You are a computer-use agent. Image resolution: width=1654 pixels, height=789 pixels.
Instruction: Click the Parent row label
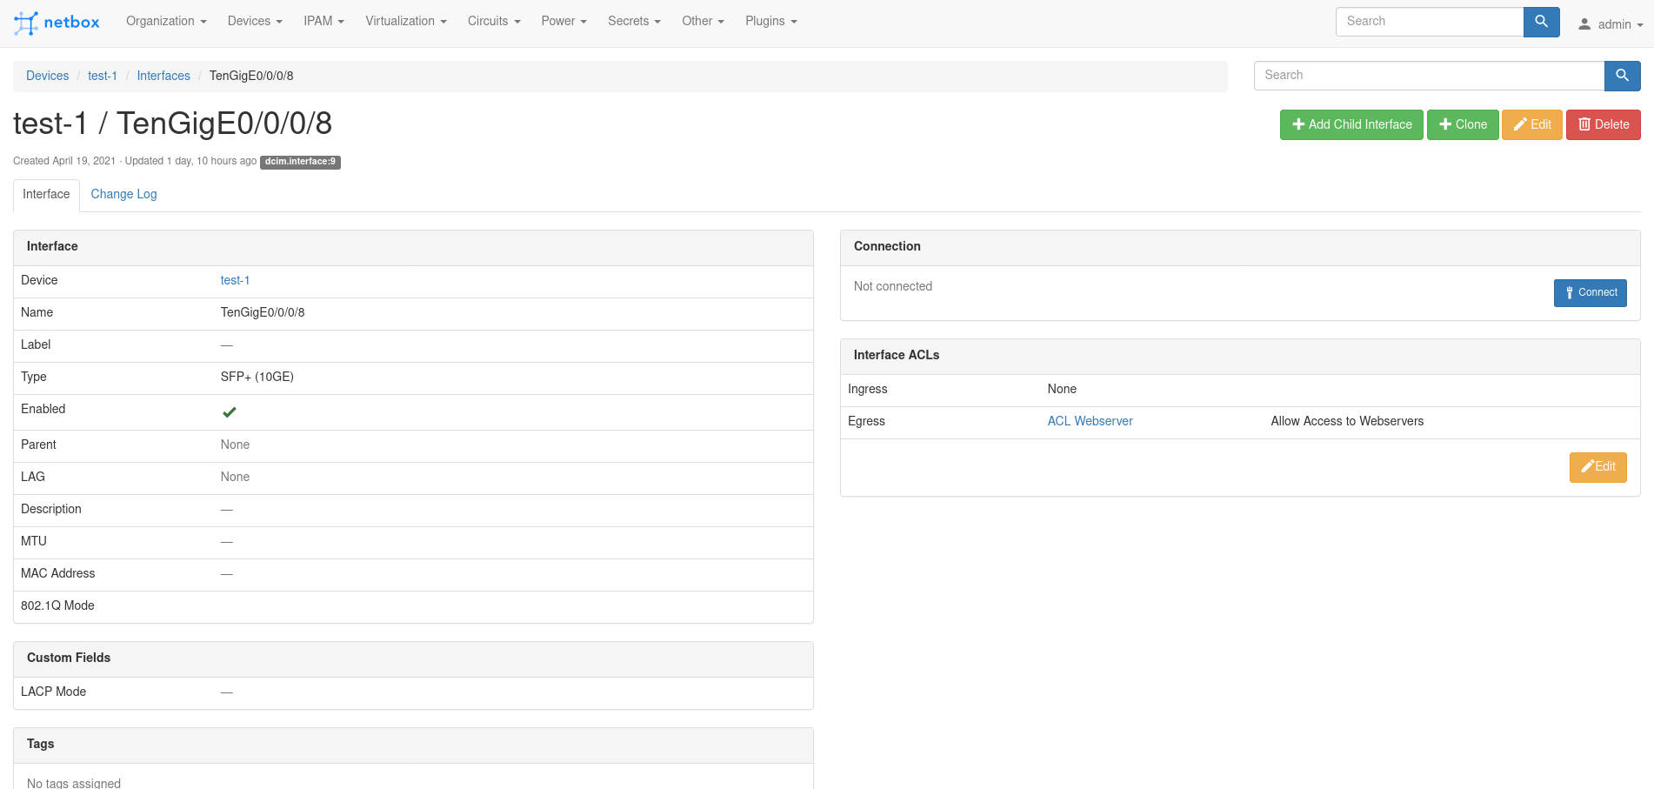pyautogui.click(x=38, y=445)
